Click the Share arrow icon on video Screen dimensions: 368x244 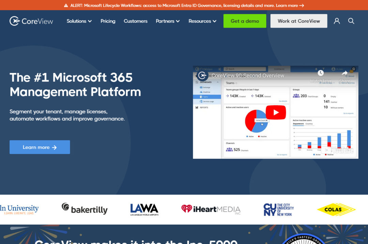(344, 73)
